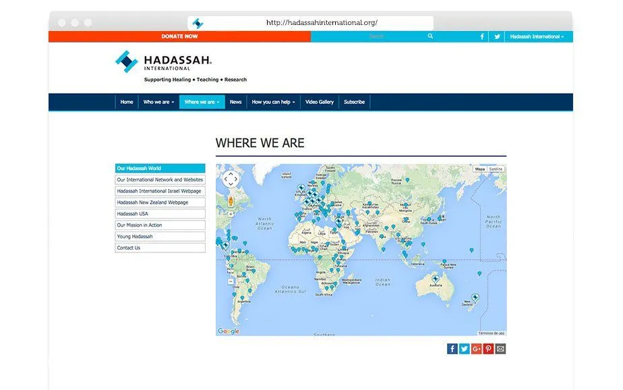The height and width of the screenshot is (390, 623).
Task: Expand Hadassah International language dropdown
Action: (x=537, y=36)
